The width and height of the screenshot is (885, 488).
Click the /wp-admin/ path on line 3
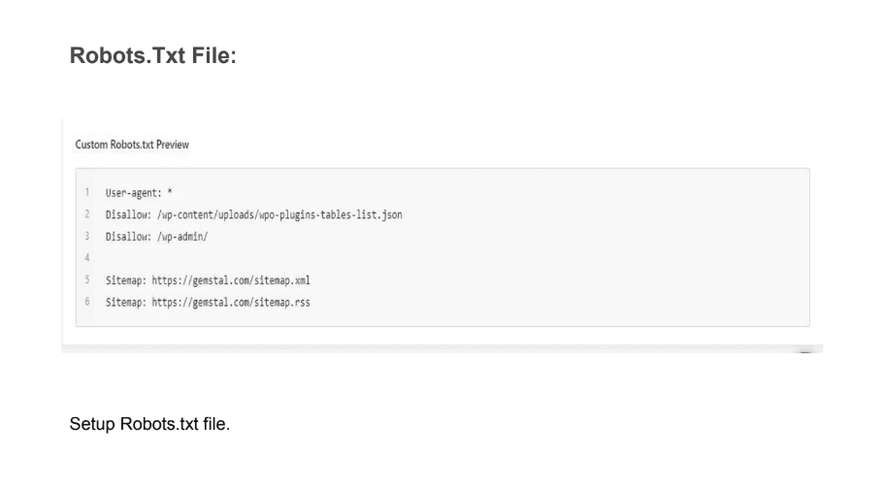pos(182,237)
